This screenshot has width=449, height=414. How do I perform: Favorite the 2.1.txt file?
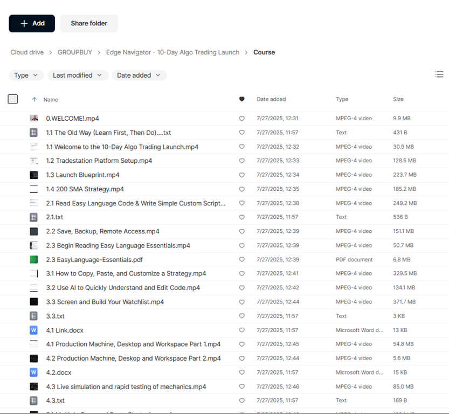pos(241,217)
